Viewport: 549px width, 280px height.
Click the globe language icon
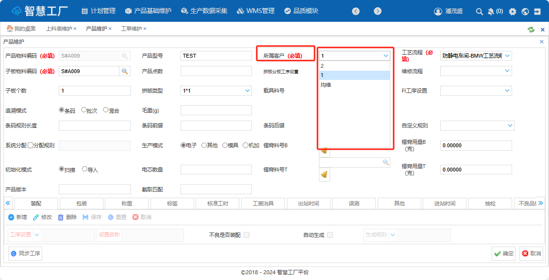525,11
